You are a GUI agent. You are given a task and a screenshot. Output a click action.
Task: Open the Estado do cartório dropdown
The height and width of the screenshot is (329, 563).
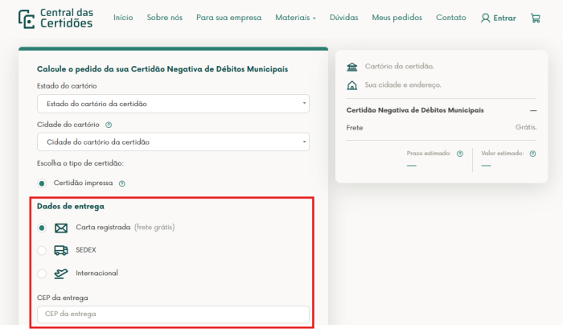(173, 104)
